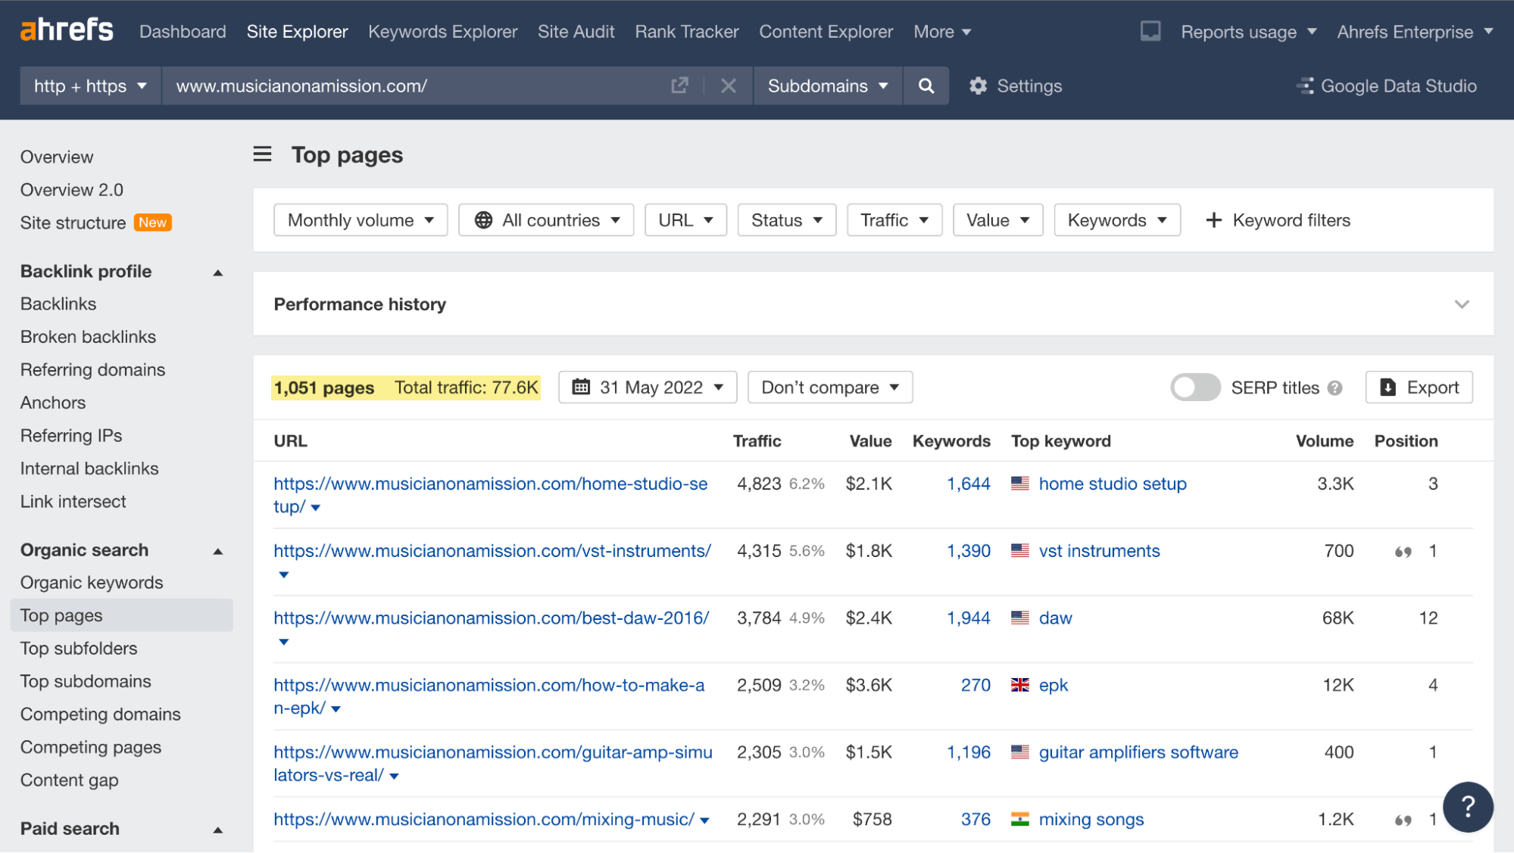
Task: Open Reports usage menu
Action: [x=1249, y=32]
